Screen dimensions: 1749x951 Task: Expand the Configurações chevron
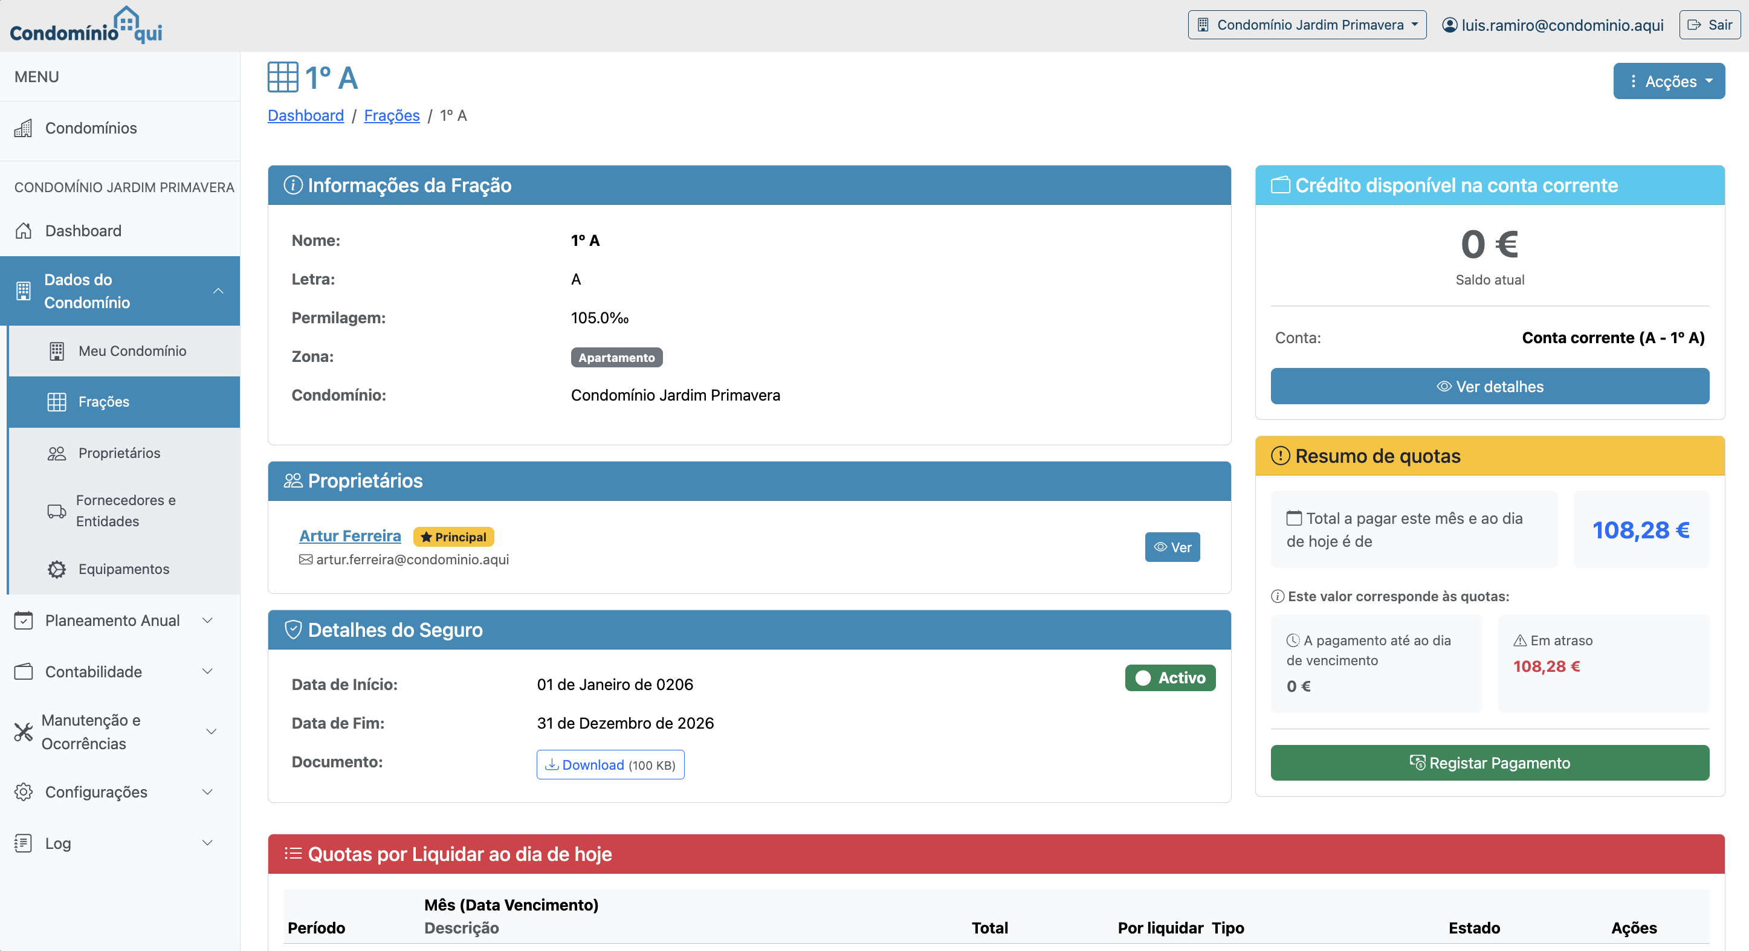click(208, 792)
